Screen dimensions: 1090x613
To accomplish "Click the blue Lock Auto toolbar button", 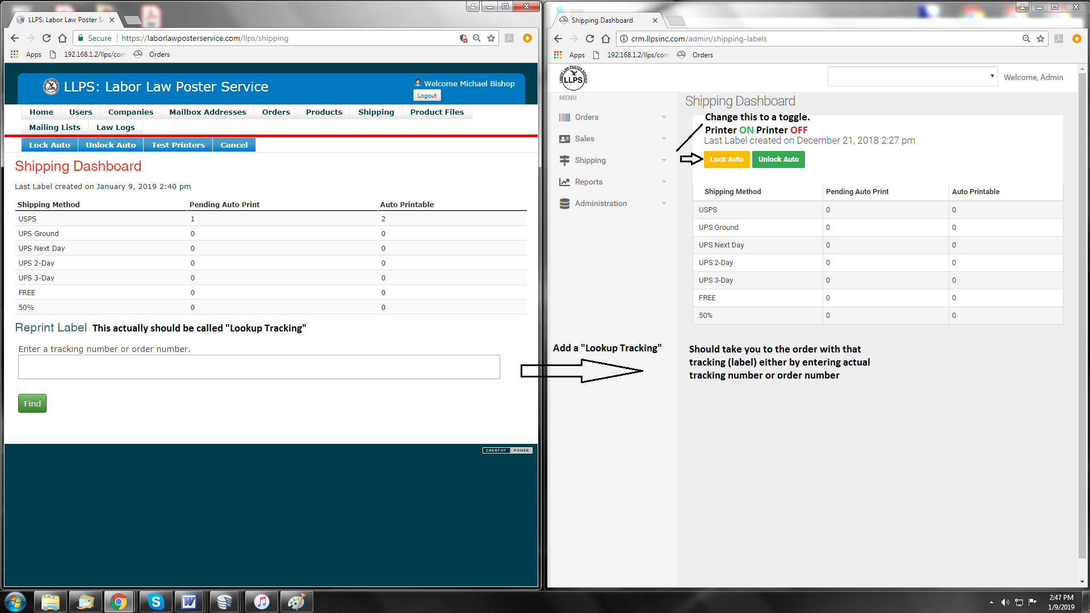I will pyautogui.click(x=49, y=145).
